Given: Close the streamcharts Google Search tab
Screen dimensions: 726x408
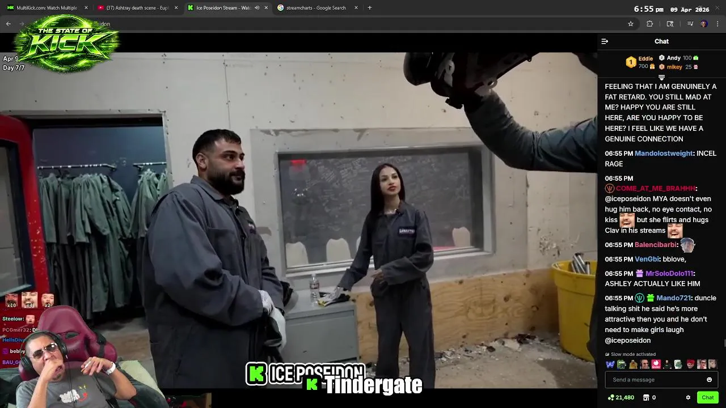Looking at the screenshot, I should pyautogui.click(x=356, y=8).
